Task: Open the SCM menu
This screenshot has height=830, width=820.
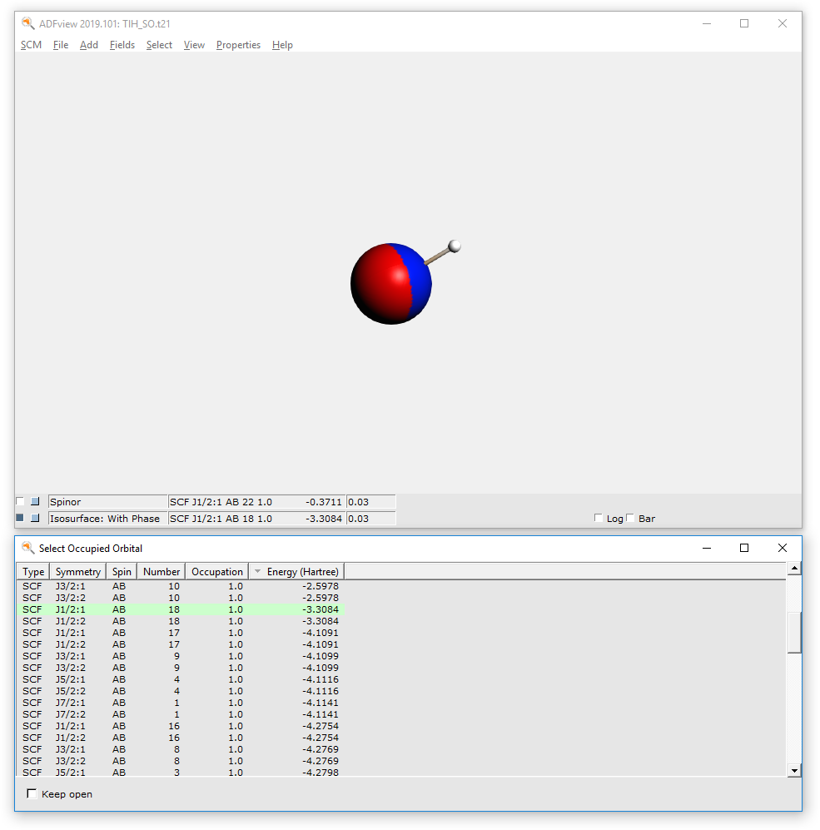Action: coord(31,45)
